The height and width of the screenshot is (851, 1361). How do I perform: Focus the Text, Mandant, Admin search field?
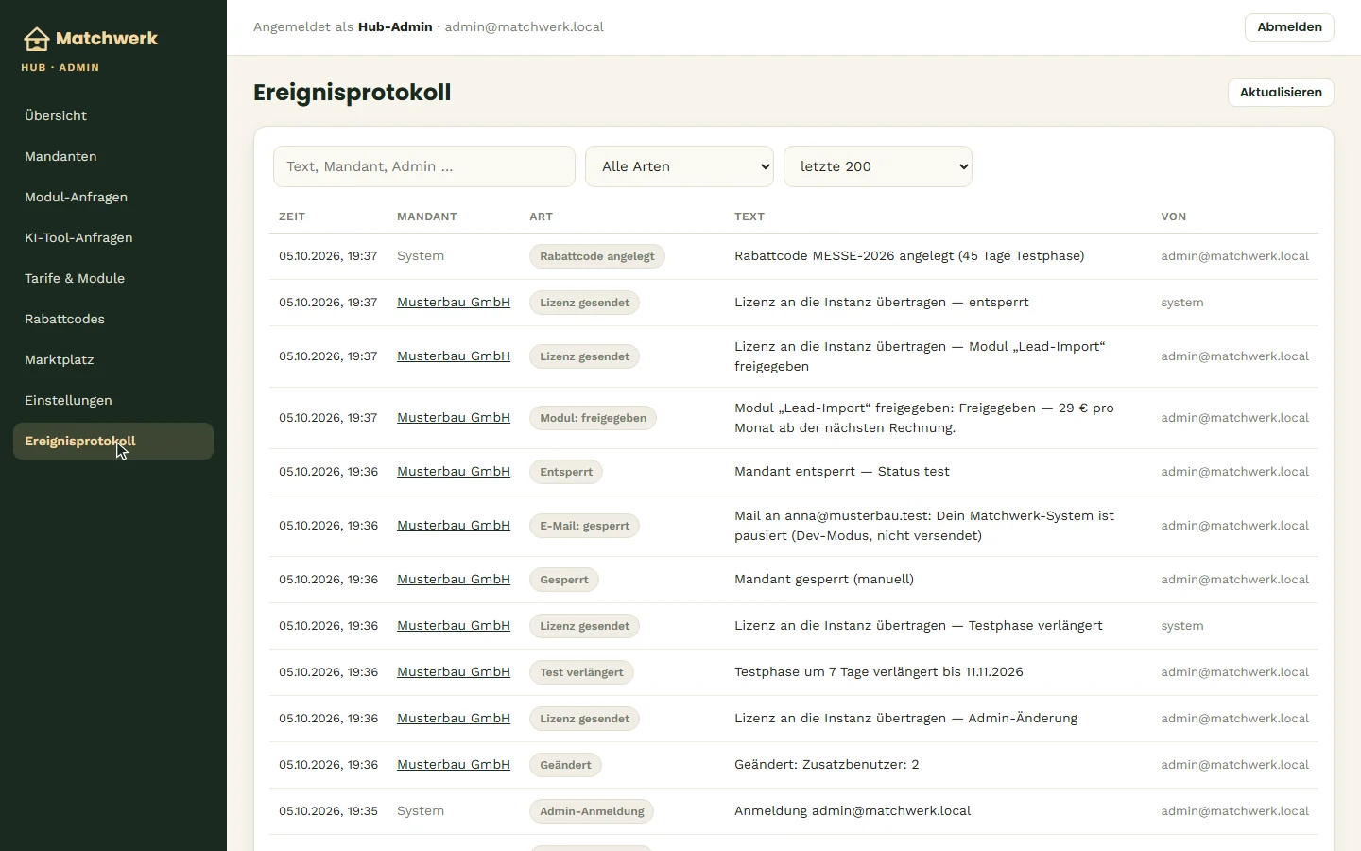coord(424,166)
